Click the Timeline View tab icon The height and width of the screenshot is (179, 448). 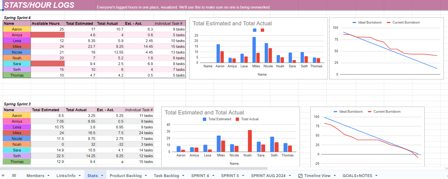pos(300,176)
